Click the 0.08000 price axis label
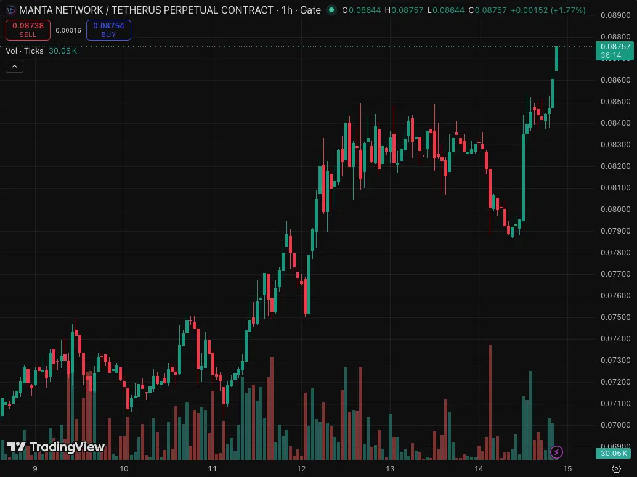This screenshot has height=477, width=637. [615, 210]
